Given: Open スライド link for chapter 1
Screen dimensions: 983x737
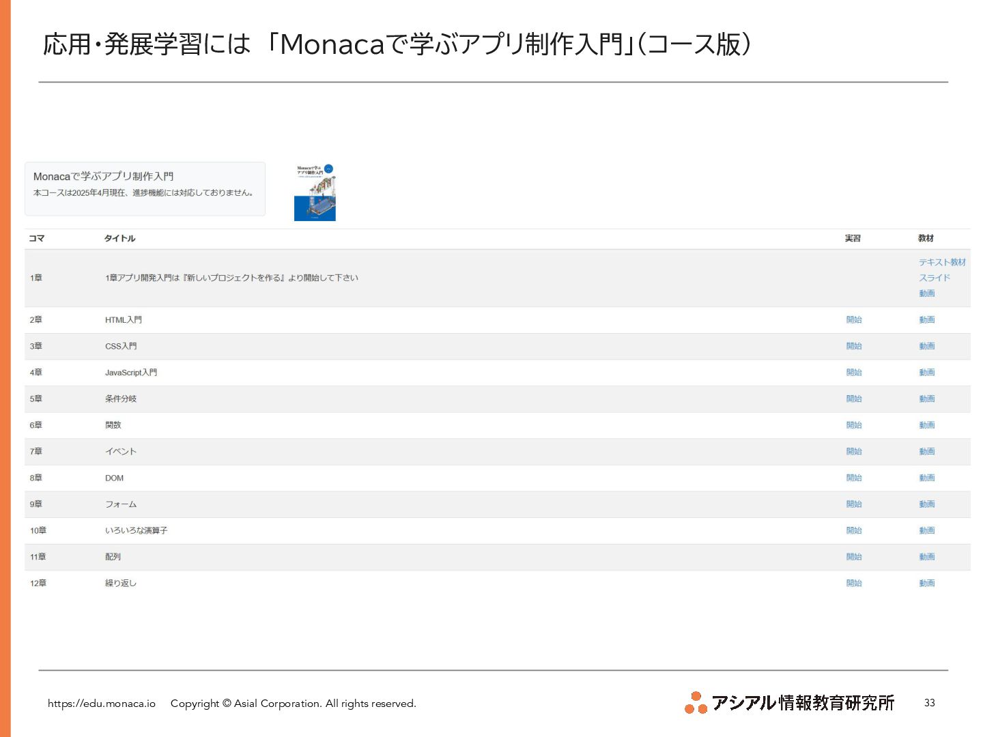Looking at the screenshot, I should [935, 278].
